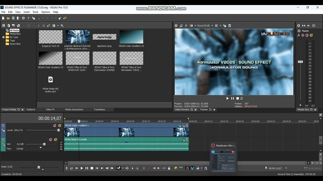Click Master FX icon on Master Bus

point(299,35)
